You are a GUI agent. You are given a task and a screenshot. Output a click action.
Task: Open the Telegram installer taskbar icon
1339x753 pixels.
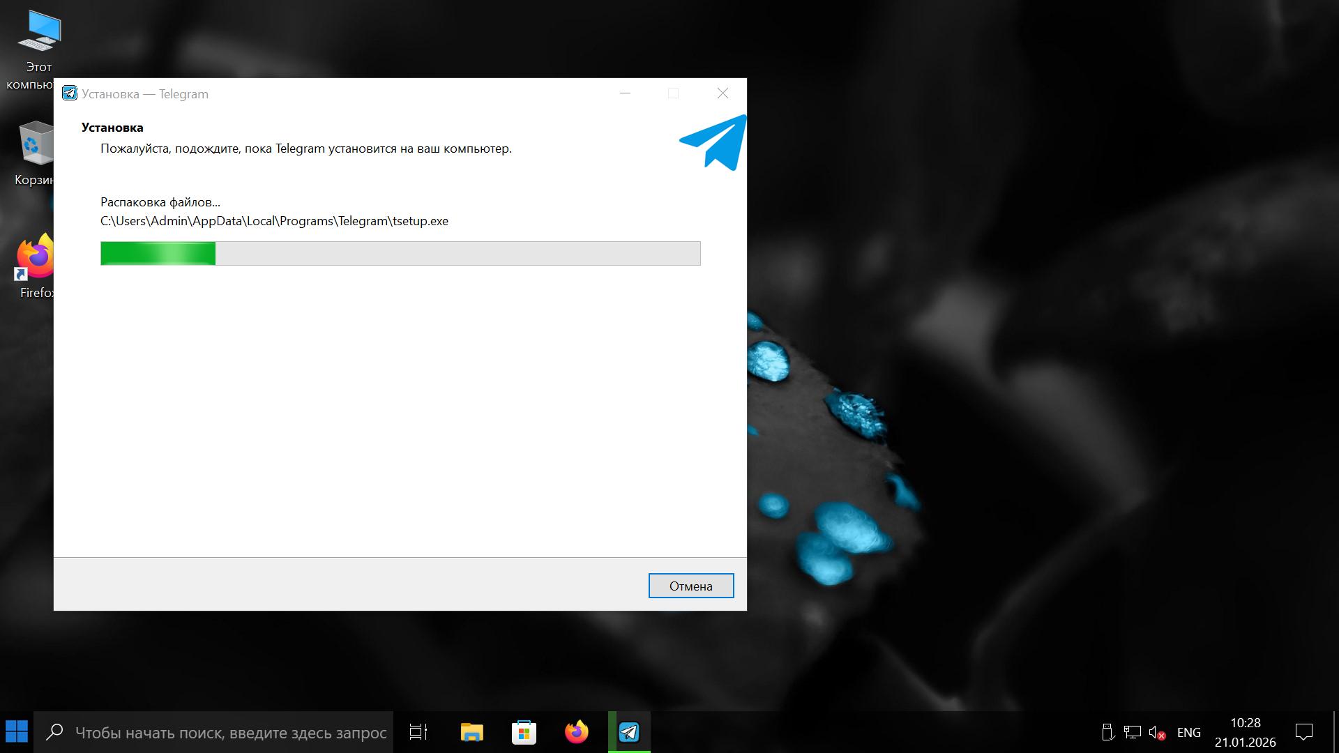[629, 732]
